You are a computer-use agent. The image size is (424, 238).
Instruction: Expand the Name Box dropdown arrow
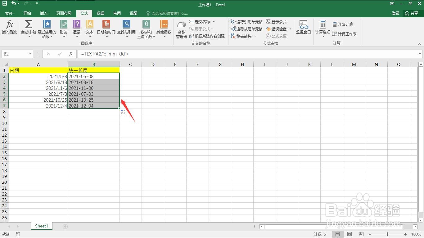pyautogui.click(x=30, y=54)
